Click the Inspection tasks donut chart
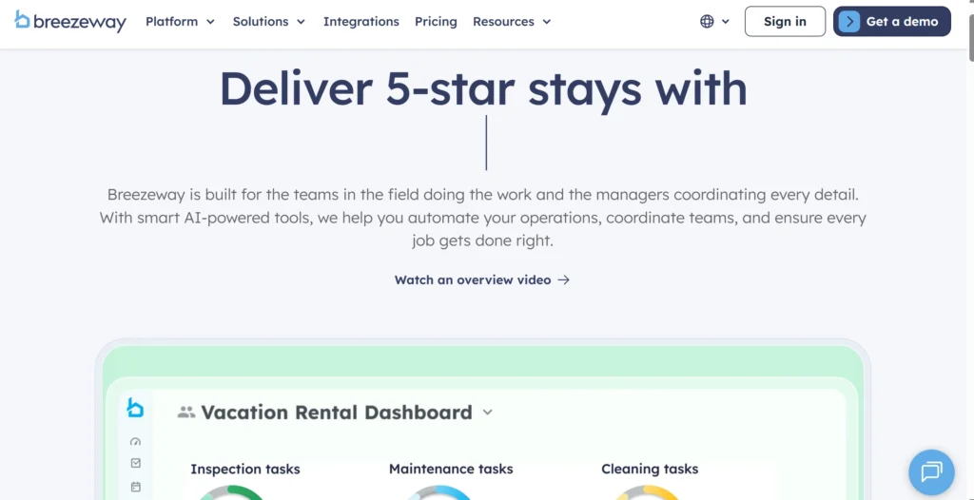 coord(231,492)
